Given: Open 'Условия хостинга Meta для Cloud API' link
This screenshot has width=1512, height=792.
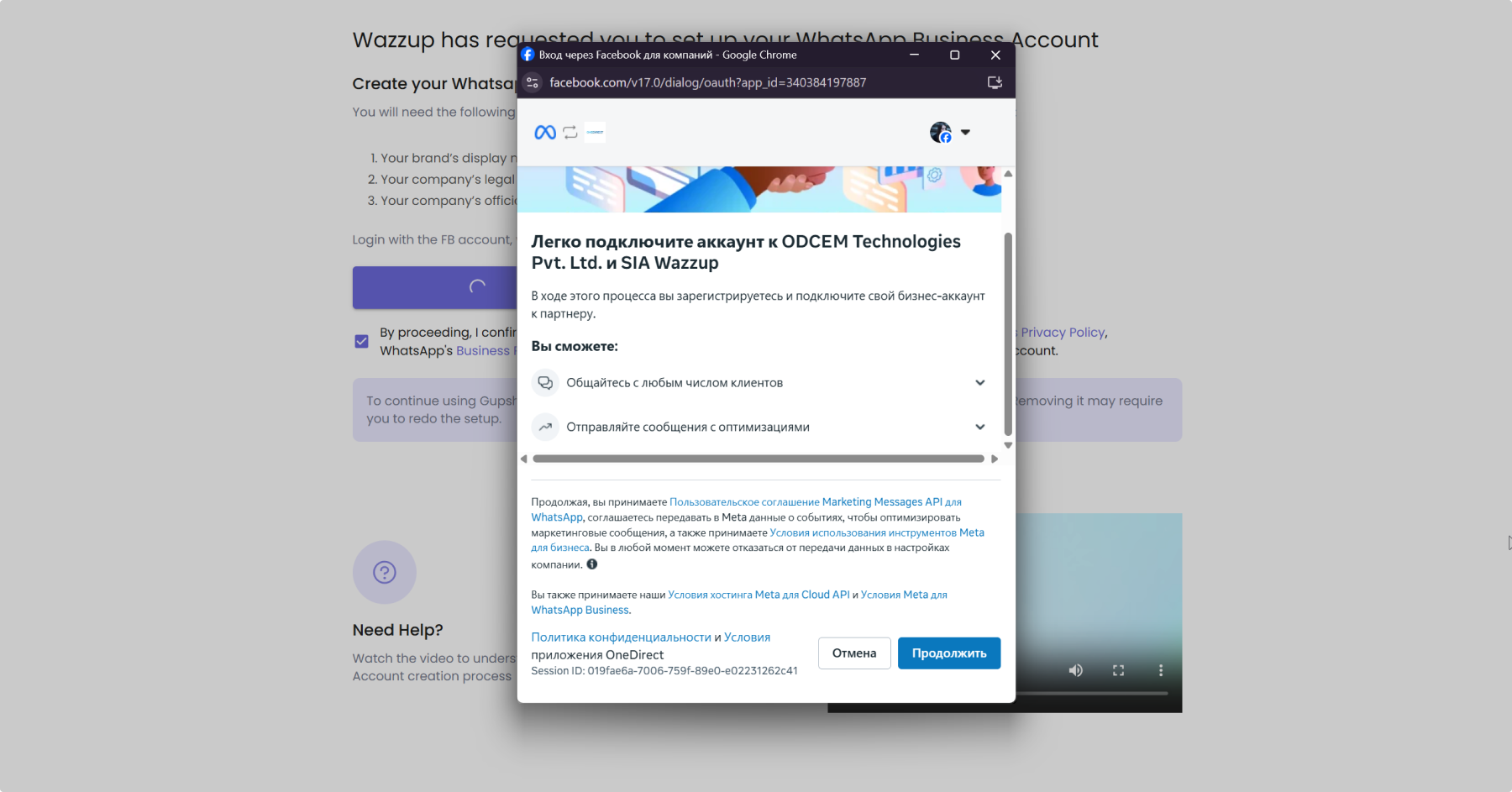Looking at the screenshot, I should pyautogui.click(x=759, y=595).
